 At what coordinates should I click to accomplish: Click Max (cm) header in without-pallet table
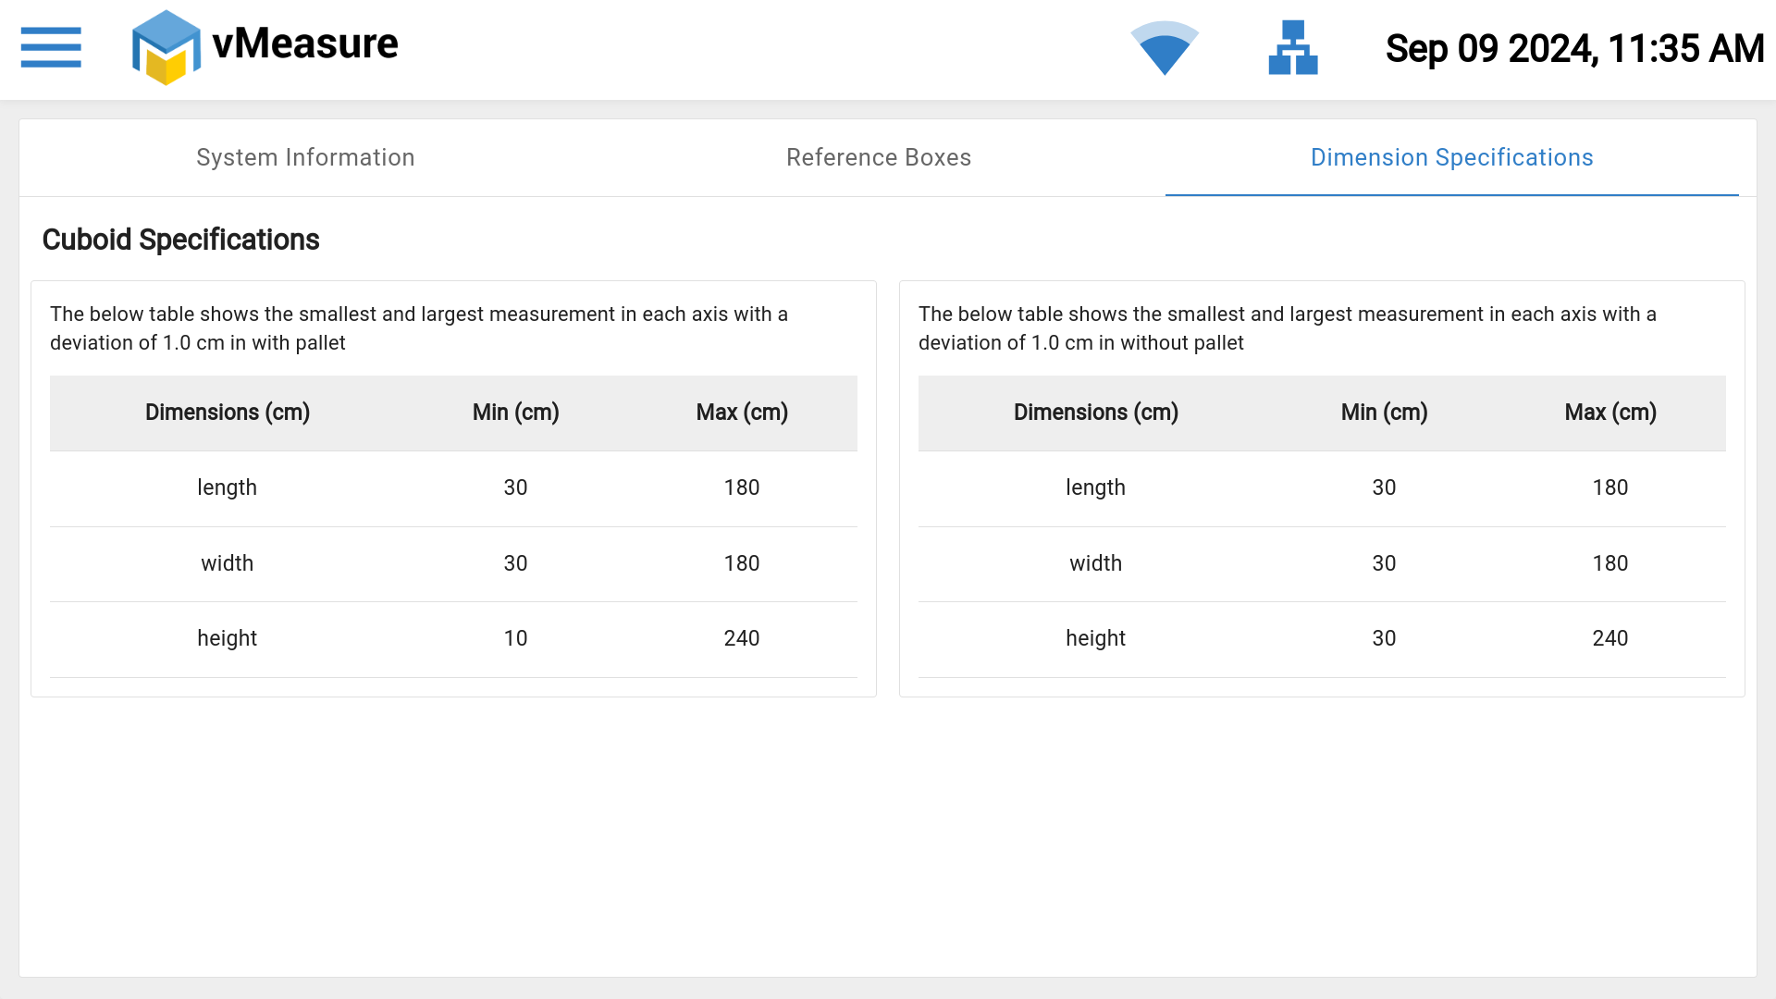[1609, 413]
